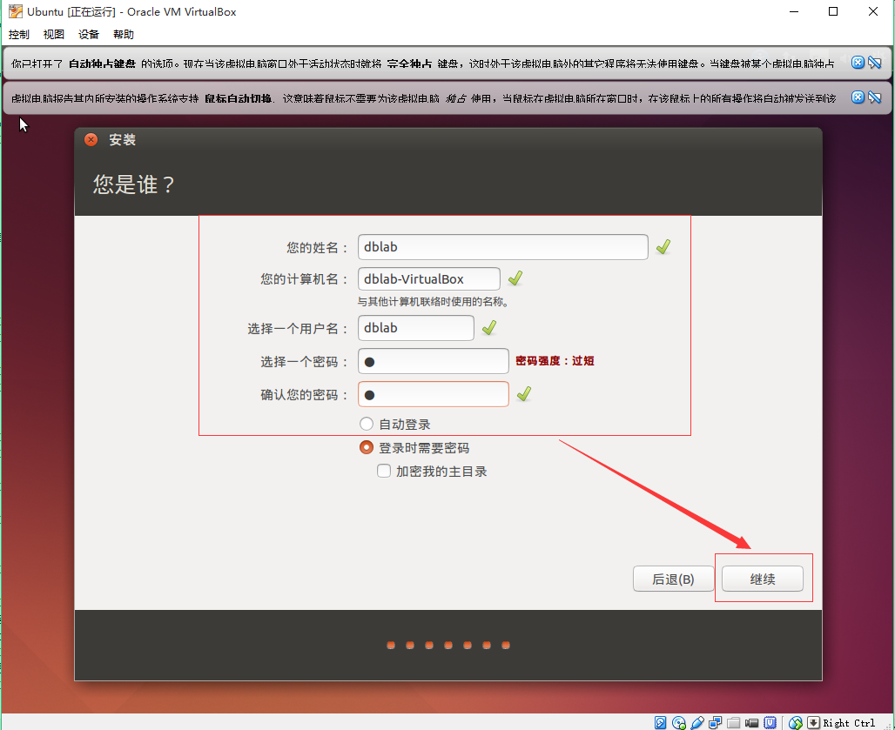The width and height of the screenshot is (895, 730).
Task: Click the hard disk activity status icon
Action: click(x=661, y=722)
